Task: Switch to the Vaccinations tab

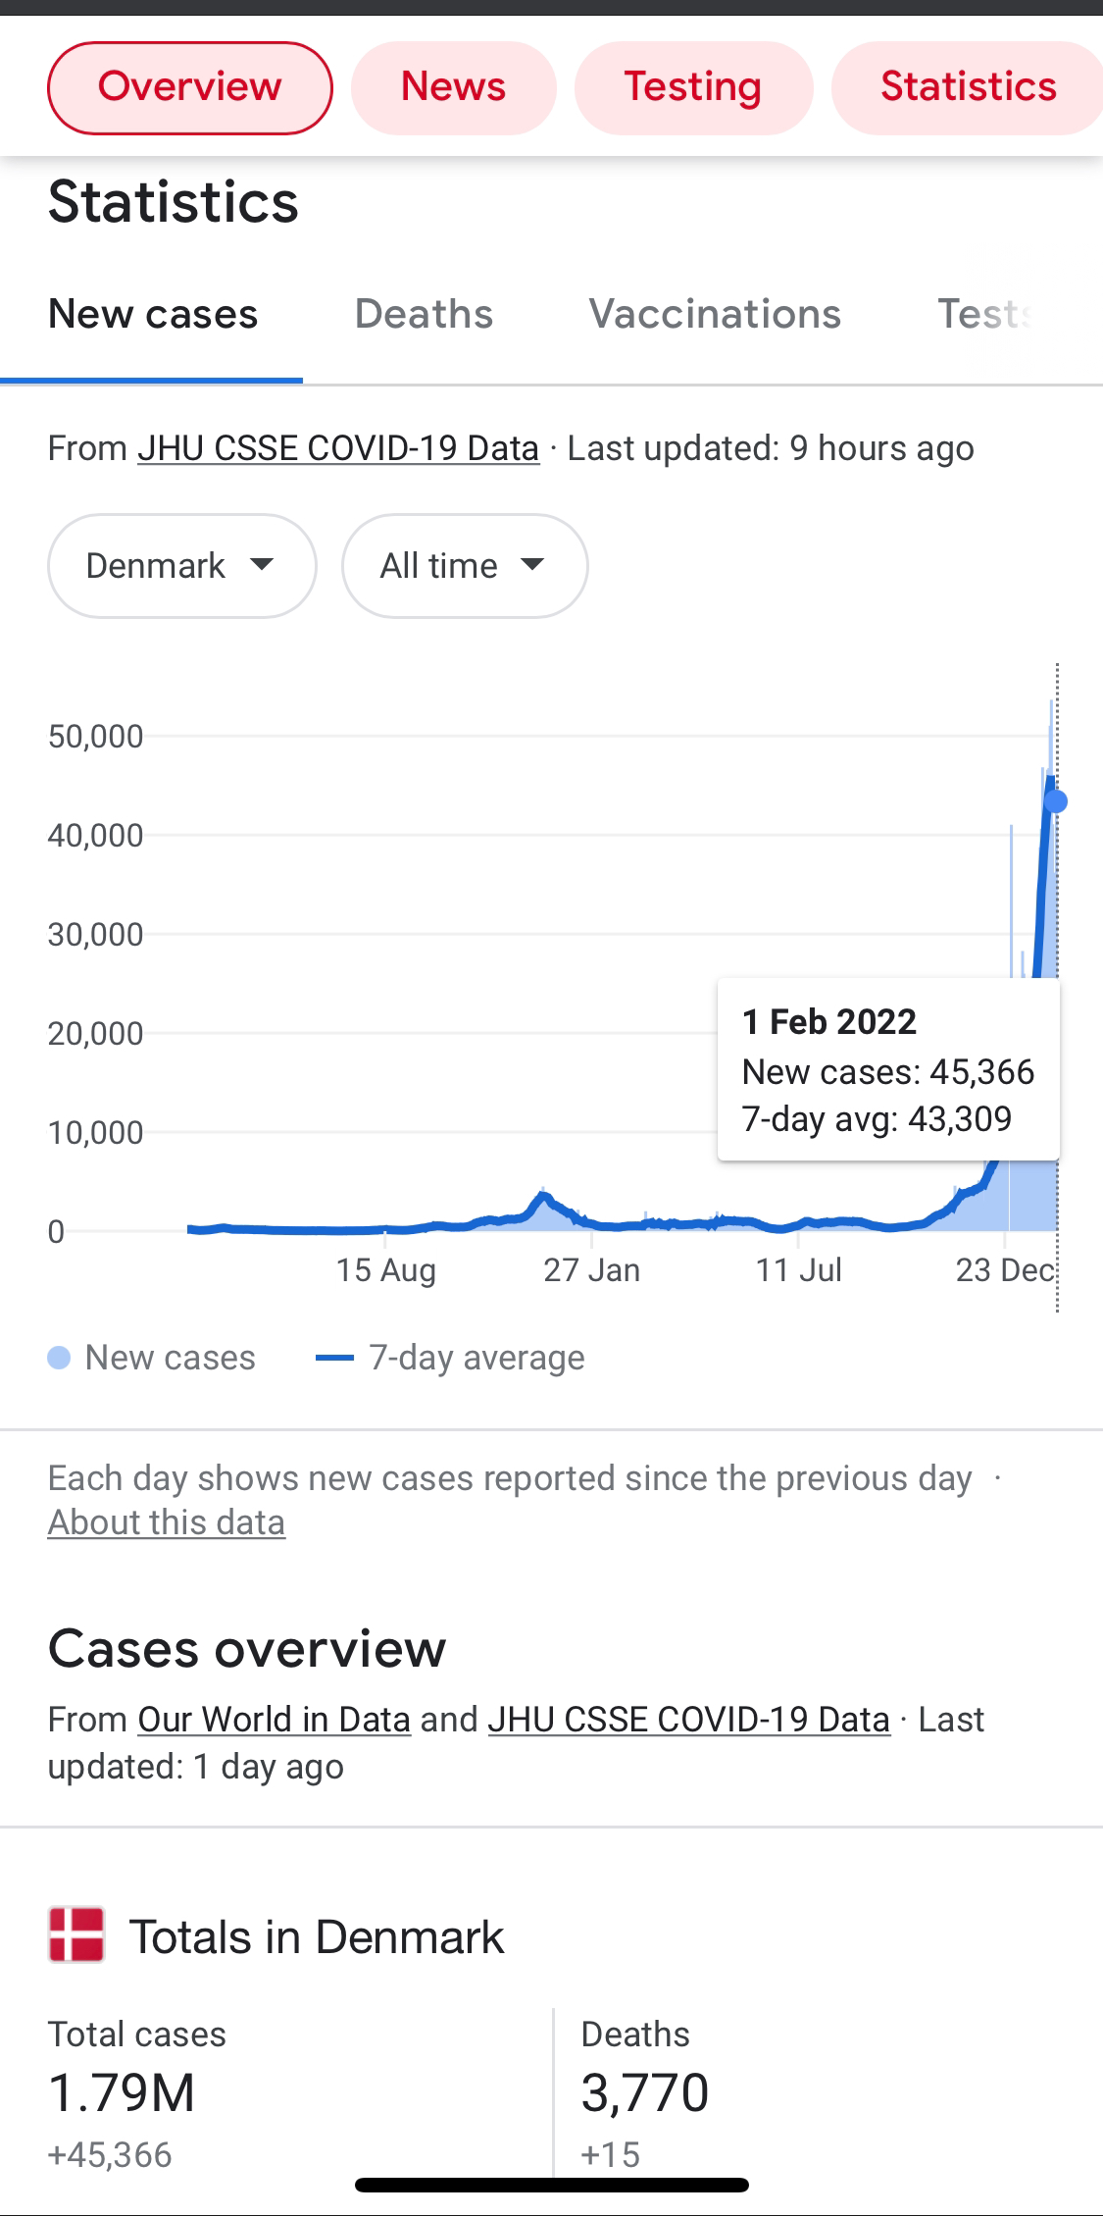Action: pos(715,314)
